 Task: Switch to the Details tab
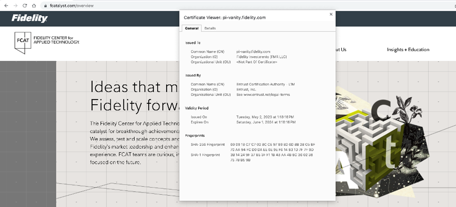coord(210,28)
